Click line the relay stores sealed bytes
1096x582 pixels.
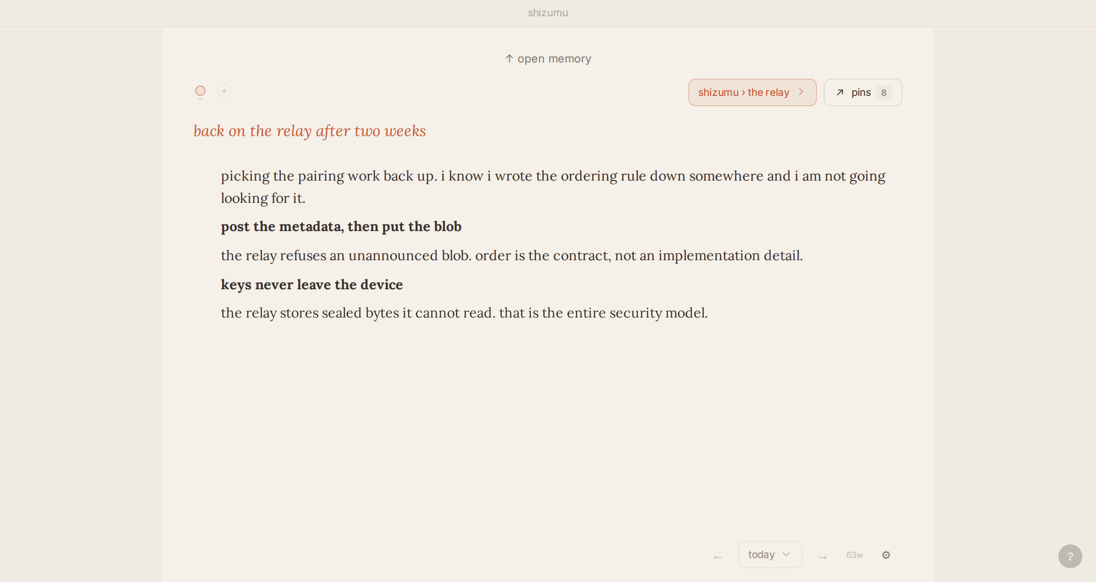(x=464, y=313)
